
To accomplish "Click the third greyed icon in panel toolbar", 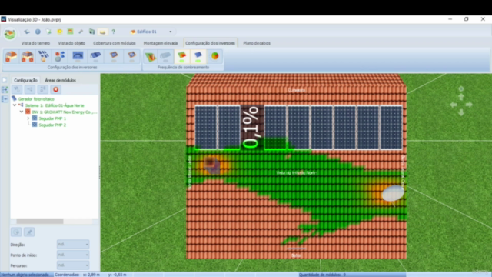I will click(43, 89).
